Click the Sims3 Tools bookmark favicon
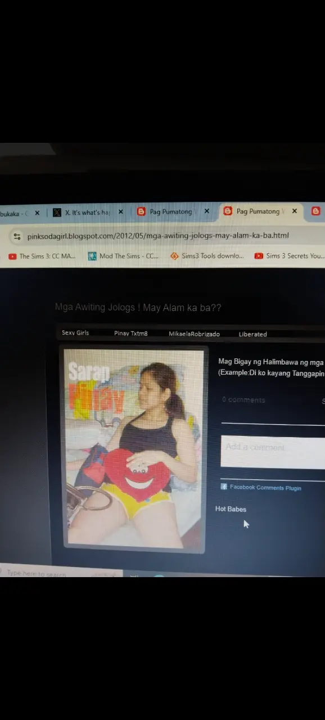This screenshot has height=720, width=325. click(174, 256)
